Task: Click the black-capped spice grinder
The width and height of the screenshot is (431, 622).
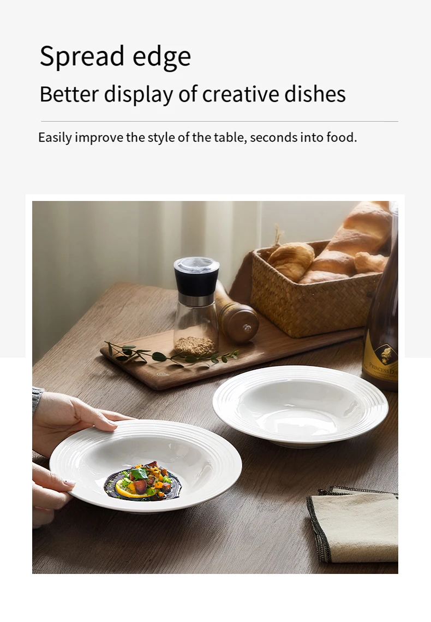Action: click(196, 305)
